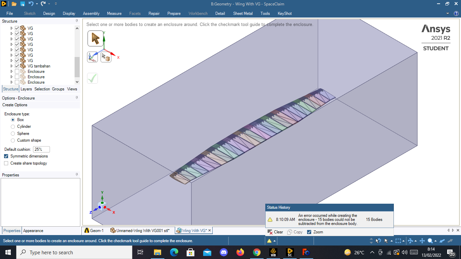Disable Symmetric dimensions checkbox
Viewport: 461px width, 259px height.
pyautogui.click(x=6, y=156)
